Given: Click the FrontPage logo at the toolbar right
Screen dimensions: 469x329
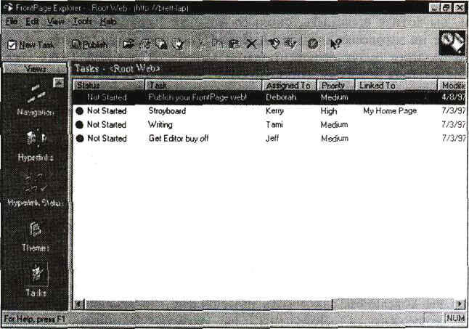Looking at the screenshot, I should (x=452, y=43).
